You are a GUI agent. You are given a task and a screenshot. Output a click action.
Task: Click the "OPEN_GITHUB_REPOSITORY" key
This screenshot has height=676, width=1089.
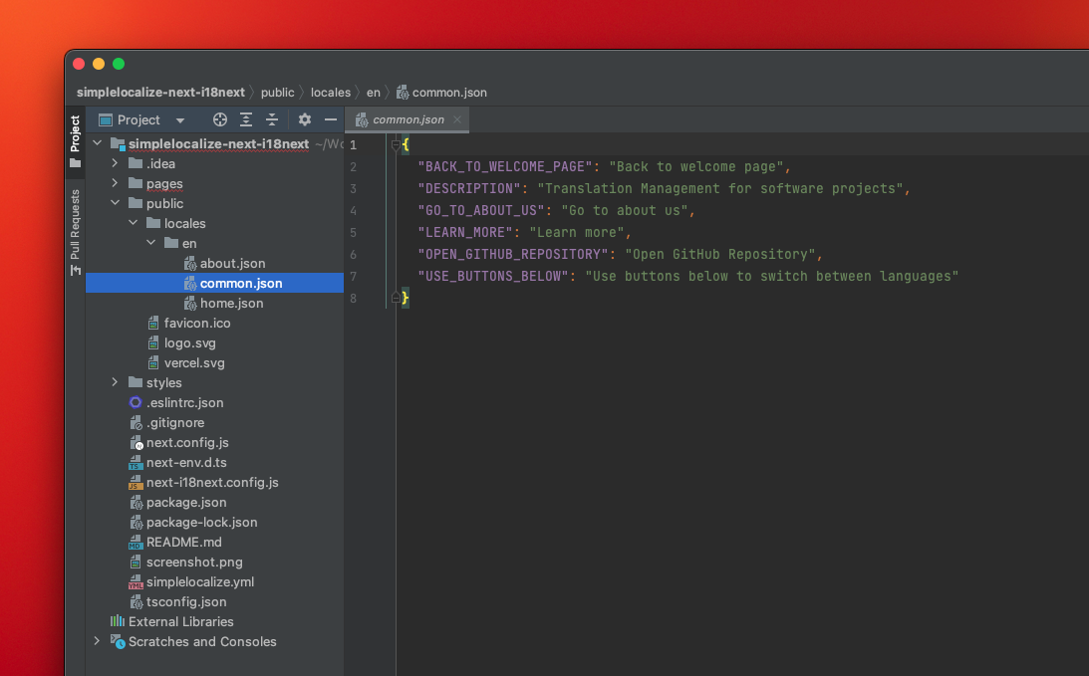512,254
